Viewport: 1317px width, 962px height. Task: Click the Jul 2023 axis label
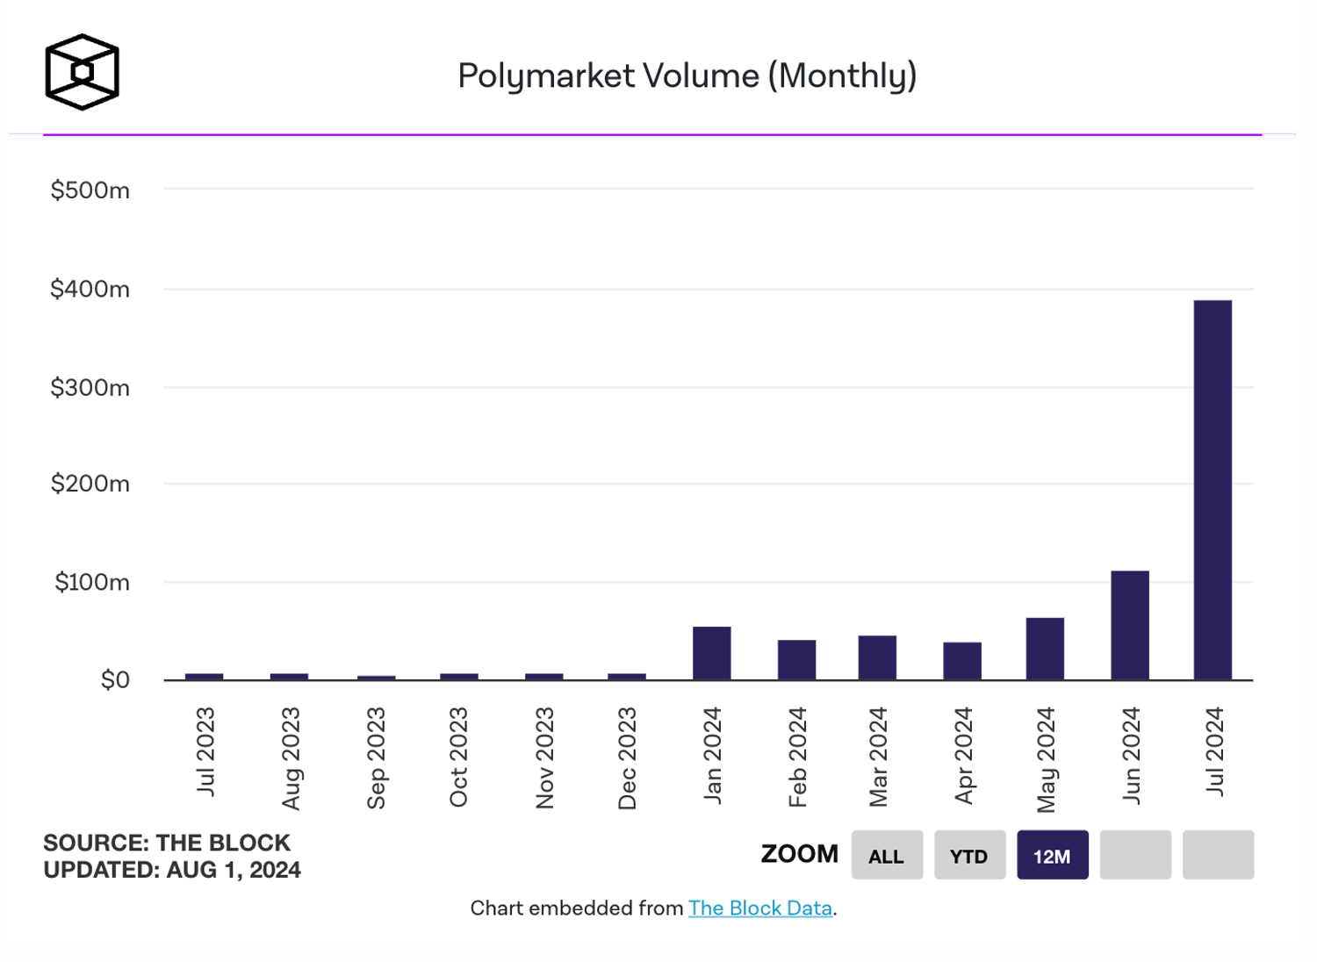205,751
